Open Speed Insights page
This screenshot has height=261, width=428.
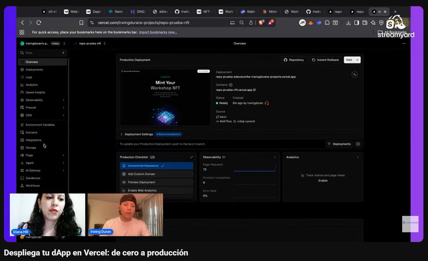tap(35, 92)
